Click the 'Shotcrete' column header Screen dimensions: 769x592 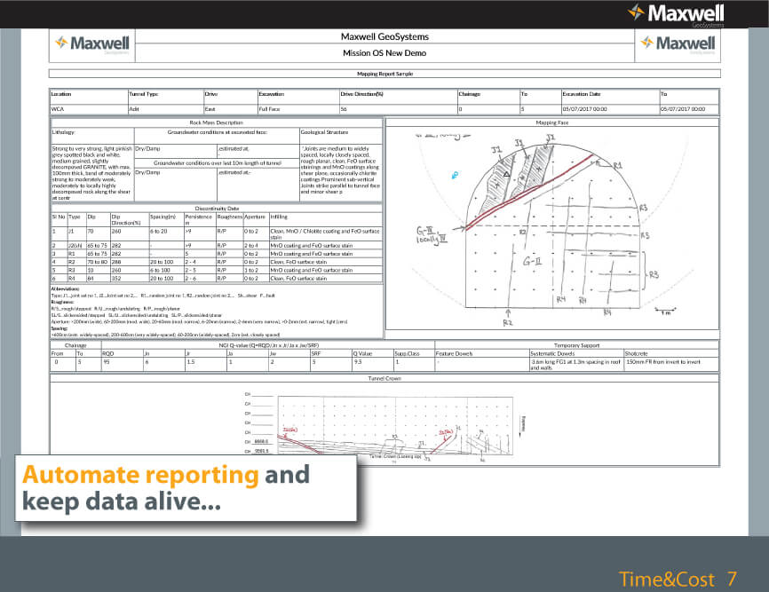pos(636,353)
